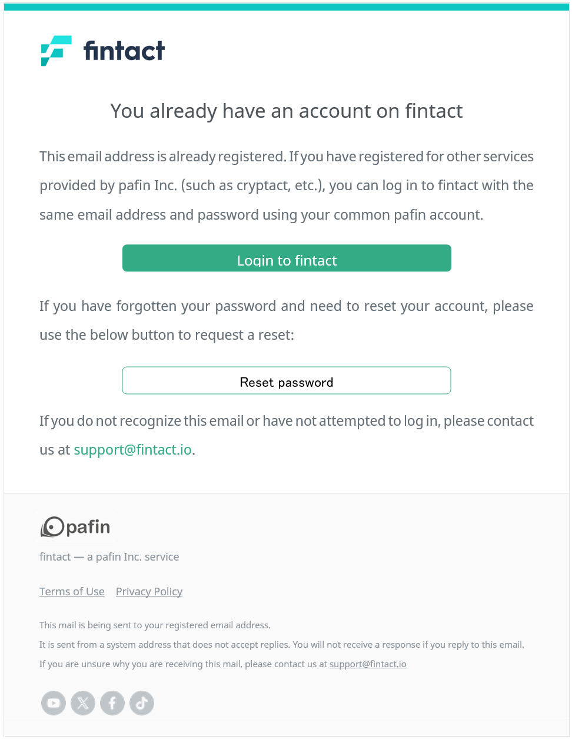The width and height of the screenshot is (572, 739).
Task: Click the teal fintact logo mark
Action: point(56,51)
